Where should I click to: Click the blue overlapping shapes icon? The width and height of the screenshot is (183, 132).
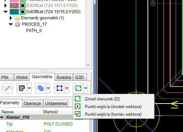[x=41, y=88]
